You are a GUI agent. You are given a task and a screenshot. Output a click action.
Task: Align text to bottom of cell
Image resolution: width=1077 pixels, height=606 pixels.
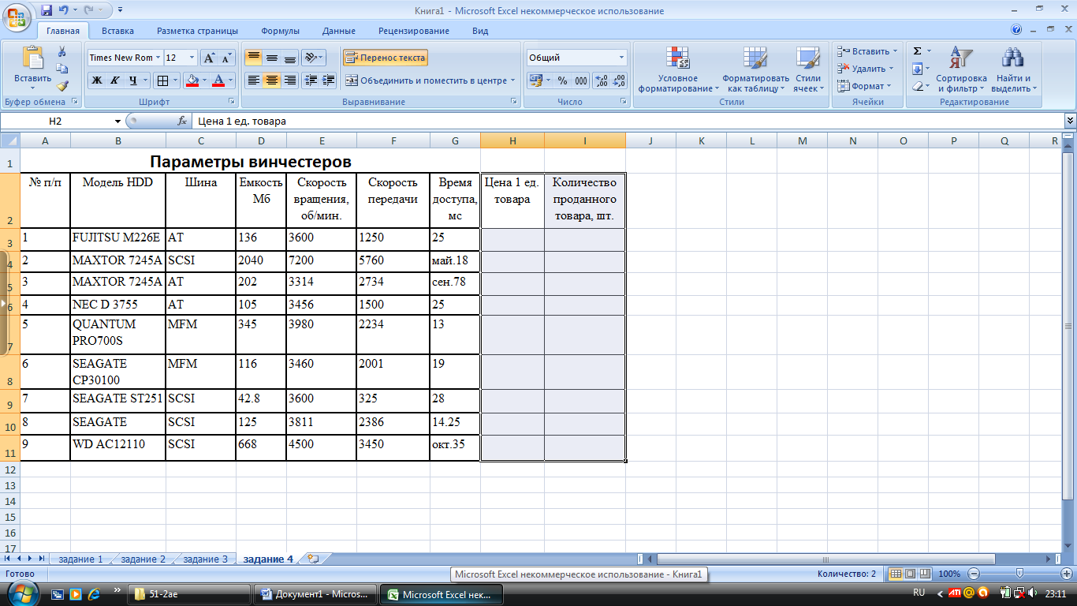click(290, 58)
